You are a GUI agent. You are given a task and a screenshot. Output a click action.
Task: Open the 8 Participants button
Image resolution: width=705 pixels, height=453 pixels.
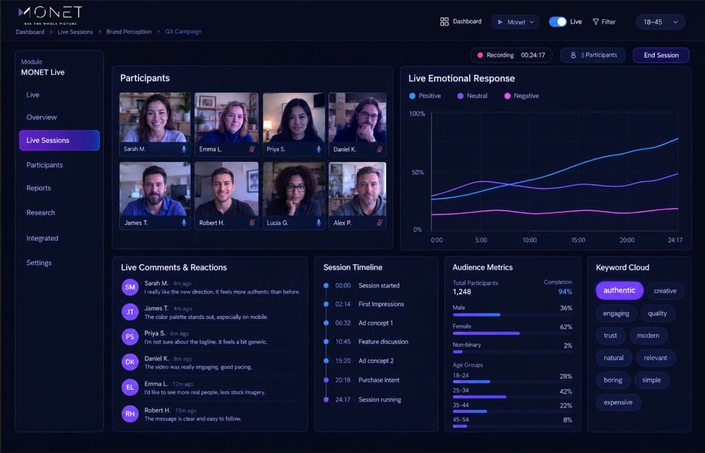[593, 55]
